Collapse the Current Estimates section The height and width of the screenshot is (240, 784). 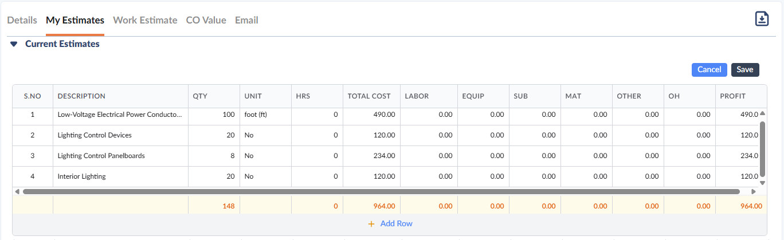(x=14, y=44)
